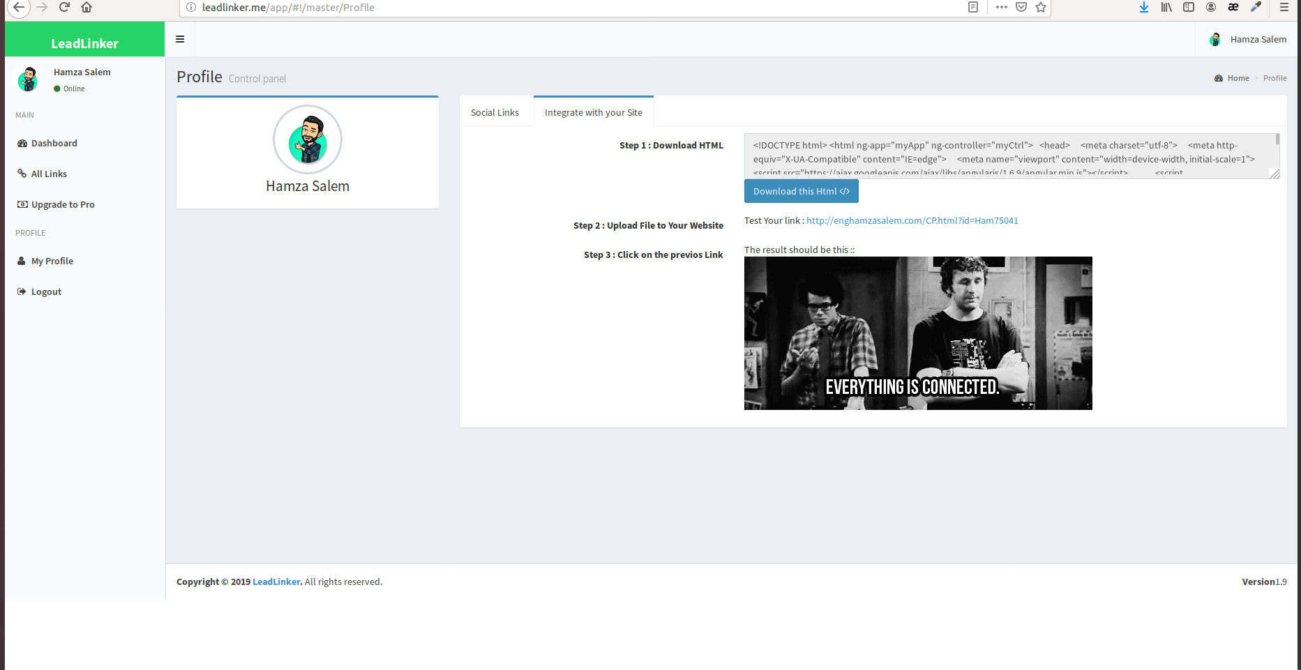Toggle reader view icon in address bar

(973, 7)
